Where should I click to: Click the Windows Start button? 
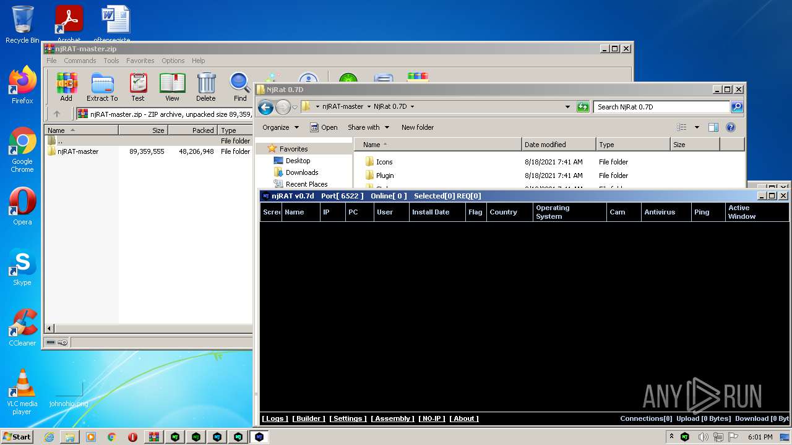pyautogui.click(x=17, y=436)
